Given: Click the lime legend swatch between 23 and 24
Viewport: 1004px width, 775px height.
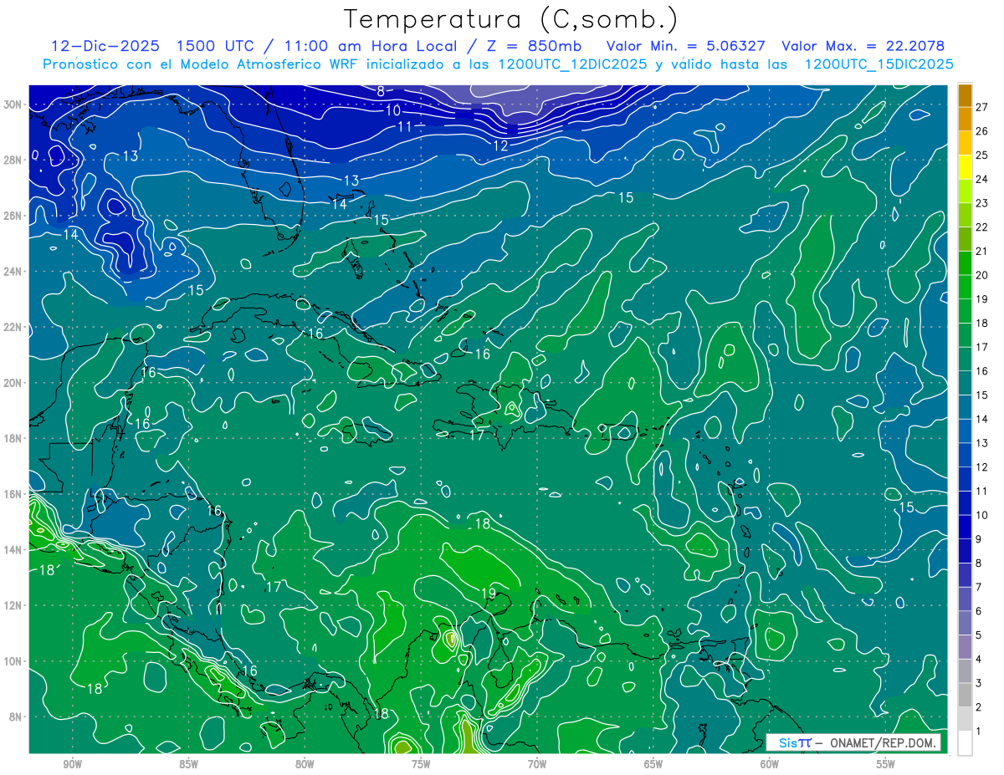Looking at the screenshot, I should click(x=966, y=191).
